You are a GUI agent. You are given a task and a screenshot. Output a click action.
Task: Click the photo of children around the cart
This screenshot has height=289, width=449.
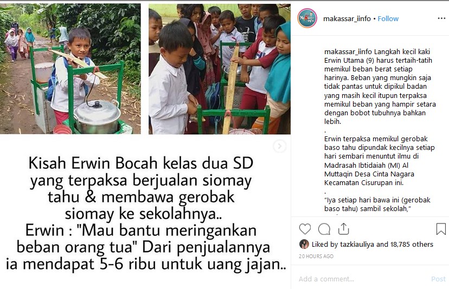point(220,69)
